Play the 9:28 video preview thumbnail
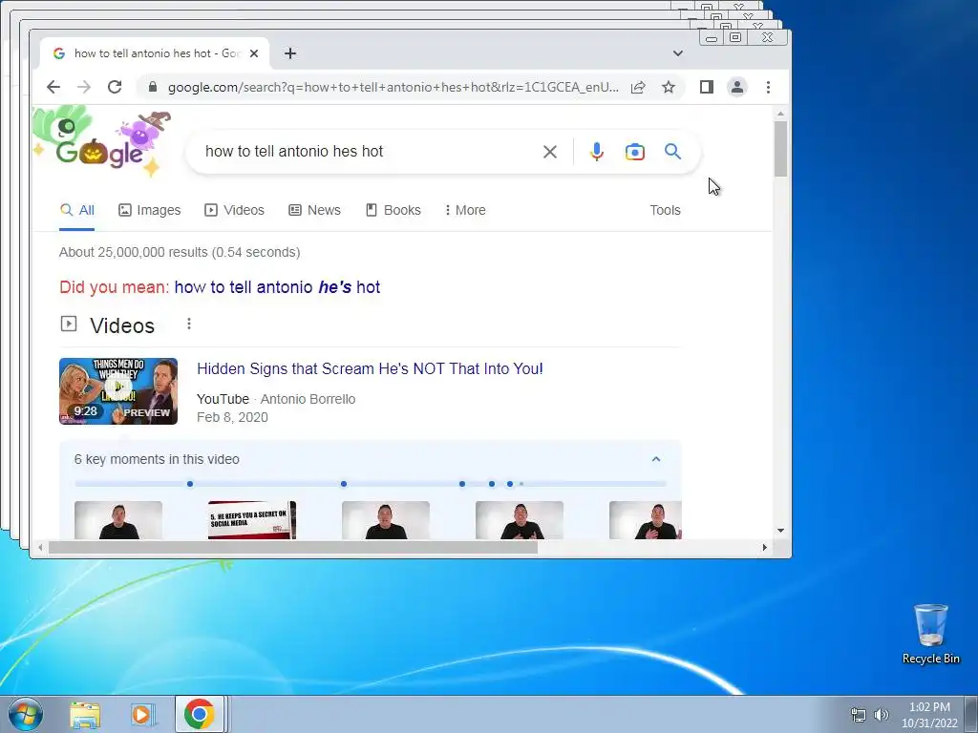This screenshot has height=733, width=978. click(x=118, y=391)
